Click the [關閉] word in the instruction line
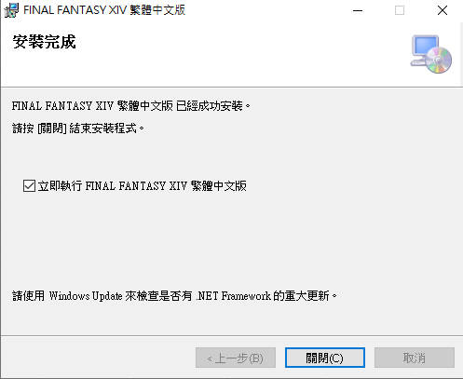 point(52,129)
